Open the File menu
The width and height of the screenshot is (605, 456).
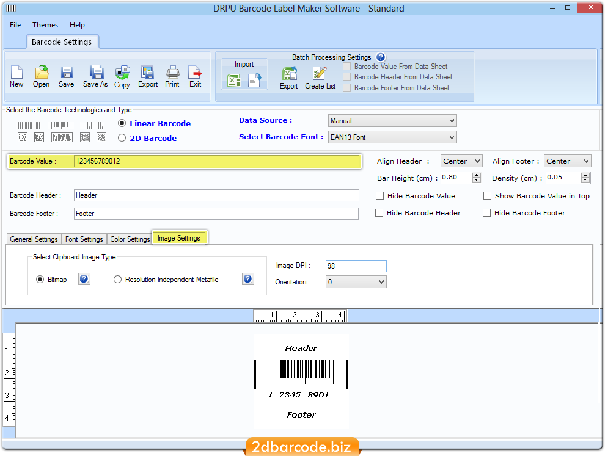click(x=15, y=24)
